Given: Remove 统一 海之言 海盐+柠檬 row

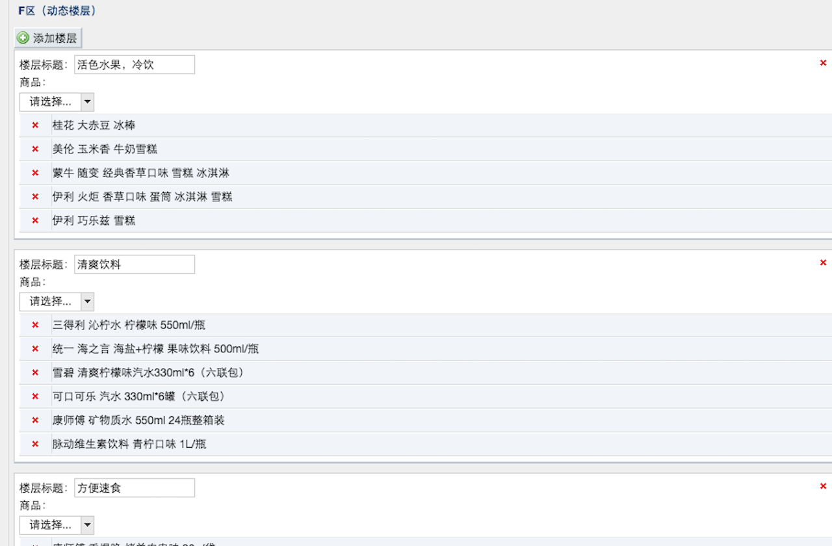Looking at the screenshot, I should point(35,349).
